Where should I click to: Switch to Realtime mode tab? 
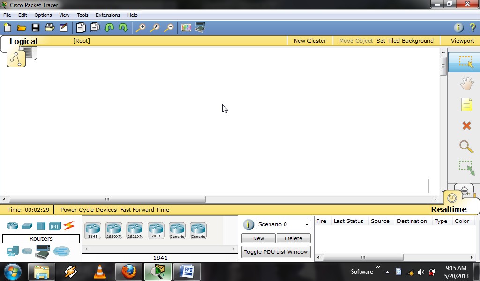pyautogui.click(x=449, y=209)
